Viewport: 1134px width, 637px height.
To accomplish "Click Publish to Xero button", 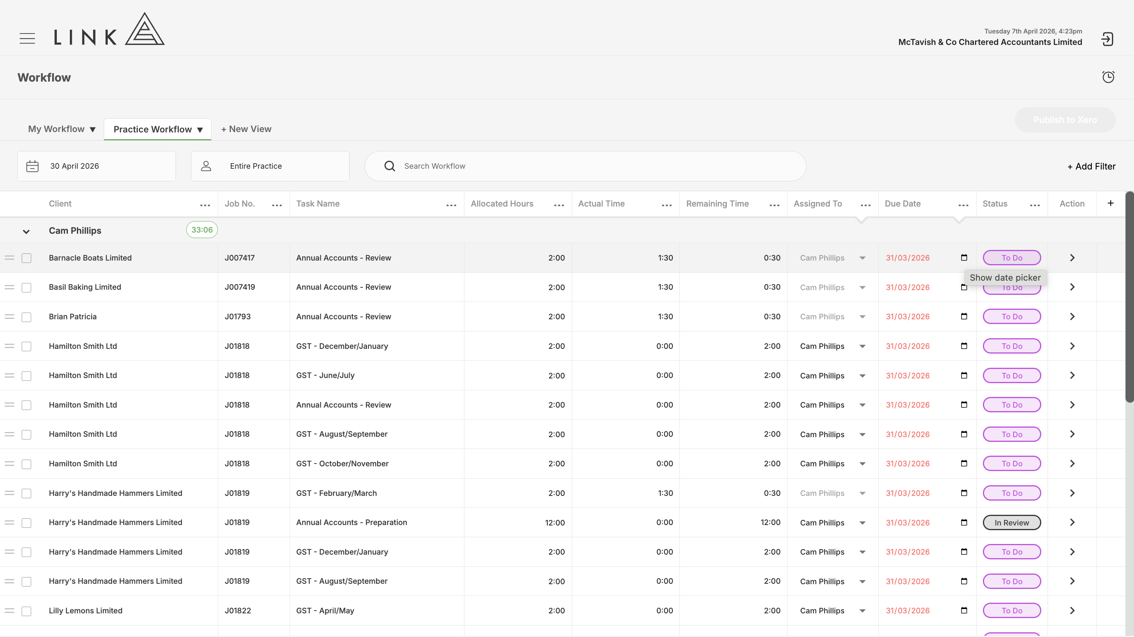I will [x=1065, y=120].
